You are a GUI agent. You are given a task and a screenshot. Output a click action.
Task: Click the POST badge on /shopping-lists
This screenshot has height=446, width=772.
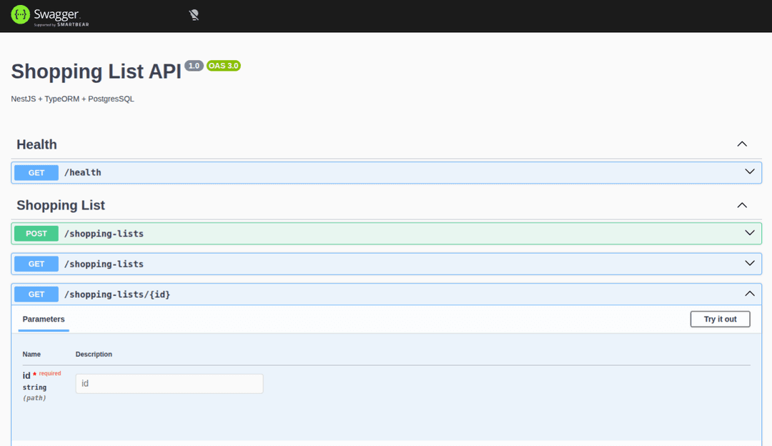36,233
